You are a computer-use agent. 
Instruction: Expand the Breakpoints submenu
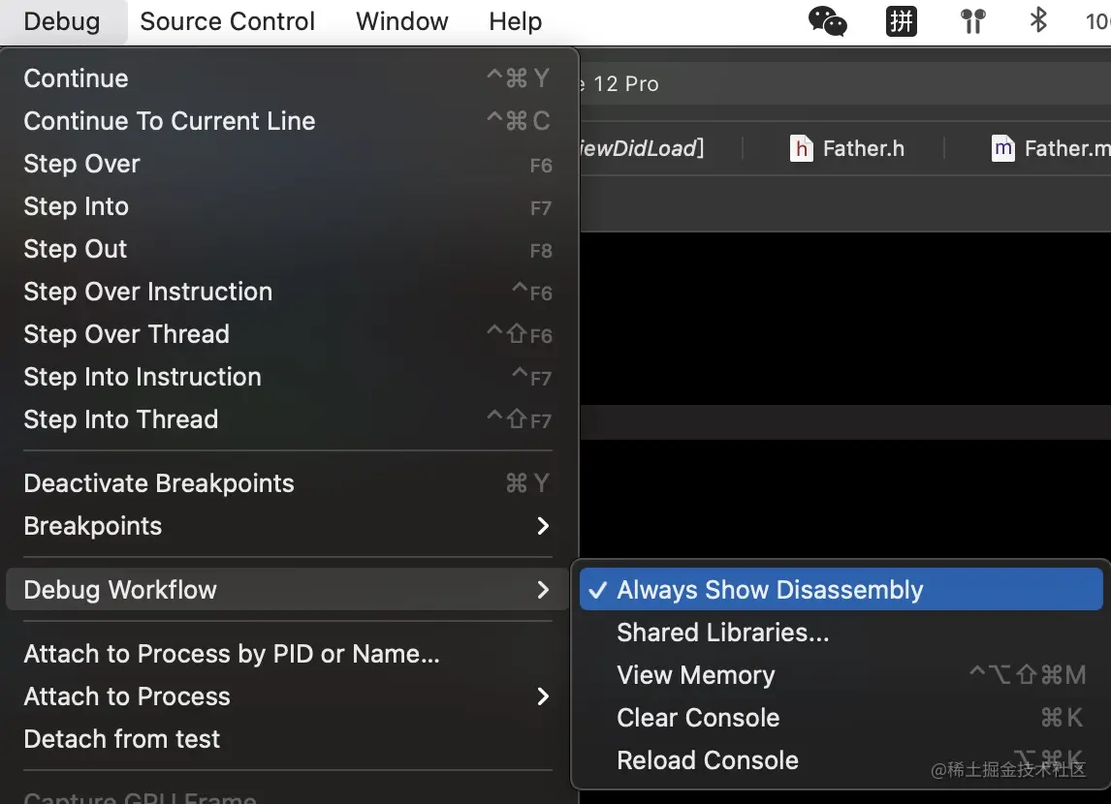[x=93, y=526]
